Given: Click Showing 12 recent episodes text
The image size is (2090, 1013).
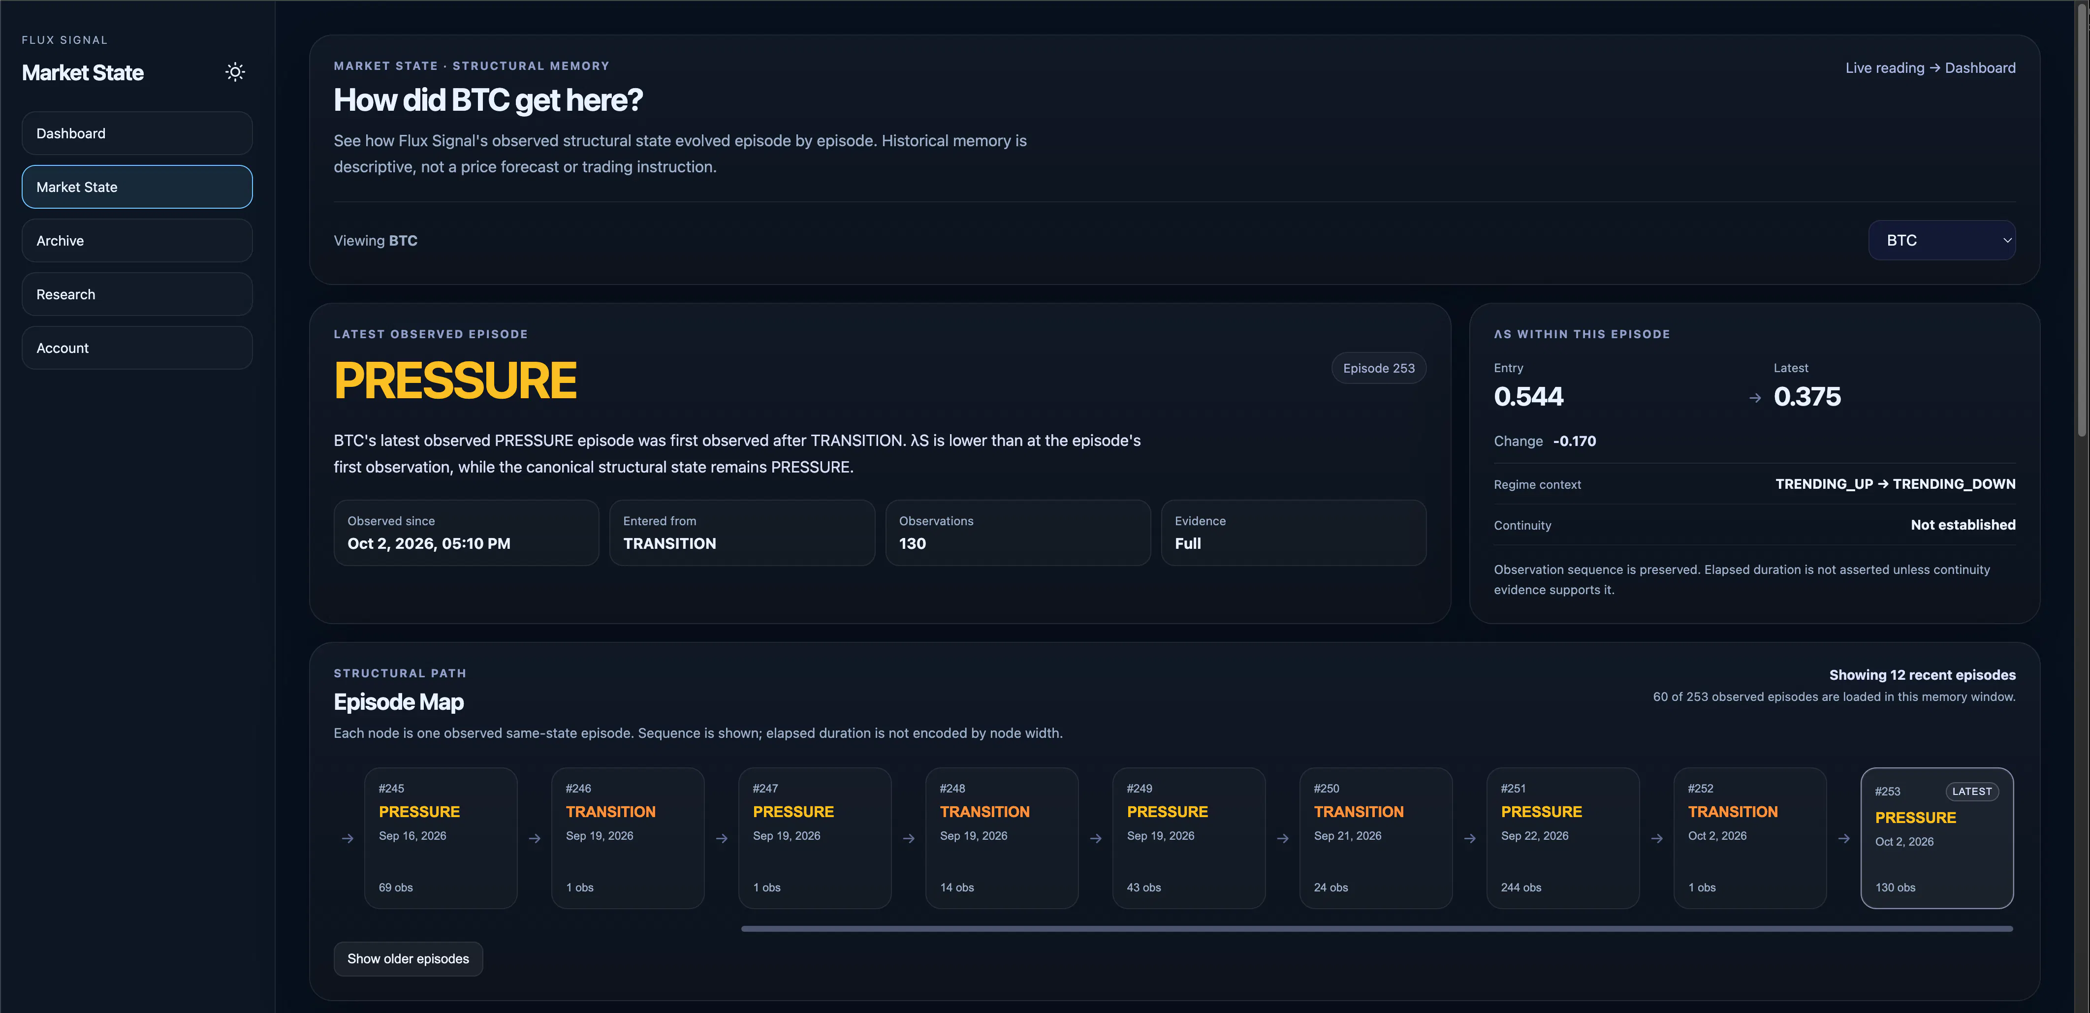Looking at the screenshot, I should 1922,675.
